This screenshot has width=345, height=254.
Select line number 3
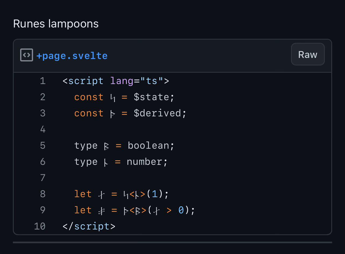point(43,113)
